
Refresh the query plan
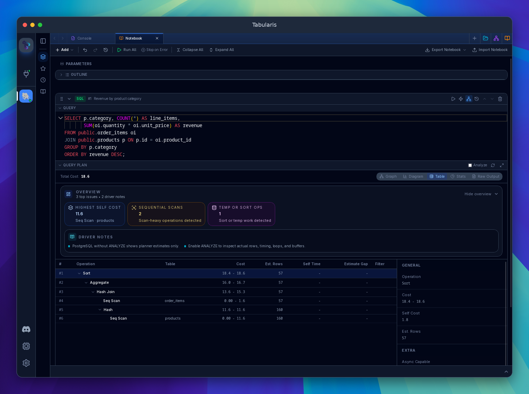[x=493, y=165]
